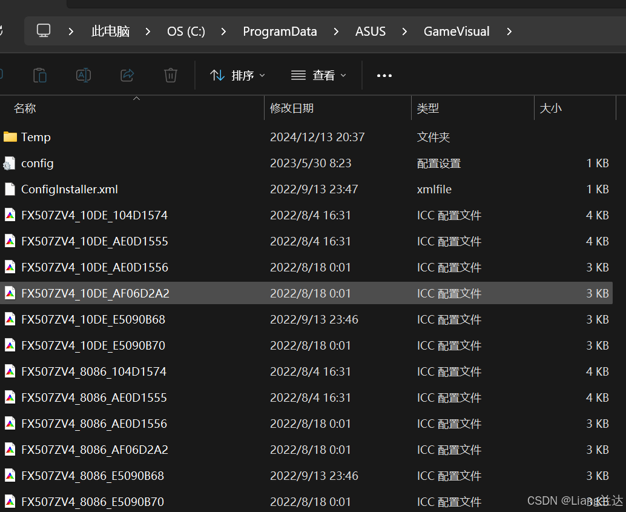The height and width of the screenshot is (512, 626).
Task: Click the share toolbar icon
Action: click(x=127, y=75)
